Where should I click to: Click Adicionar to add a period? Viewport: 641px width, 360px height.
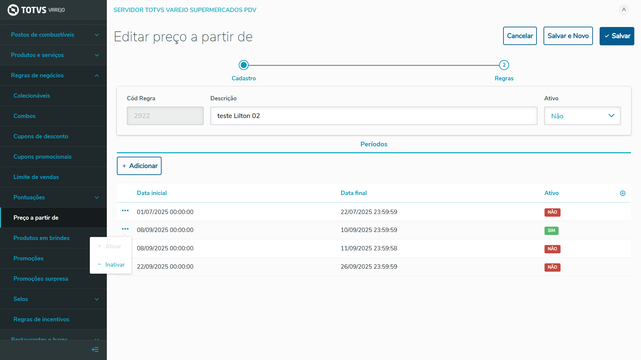click(139, 166)
